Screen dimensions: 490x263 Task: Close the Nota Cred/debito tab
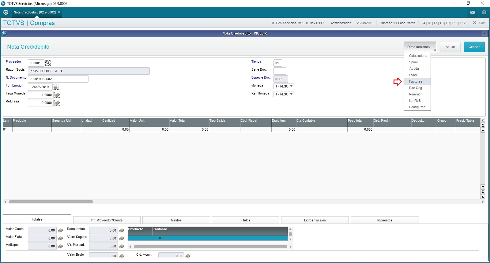(x=59, y=12)
